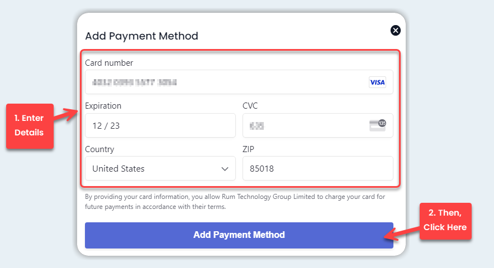This screenshot has height=268, width=494.
Task: Click the 'Expiration' field label
Action: 103,106
